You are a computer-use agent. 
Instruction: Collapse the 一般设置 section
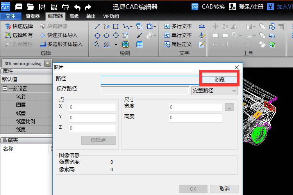pos(5,89)
